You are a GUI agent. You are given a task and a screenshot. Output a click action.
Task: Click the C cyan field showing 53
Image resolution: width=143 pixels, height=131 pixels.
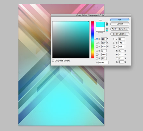tap(121, 51)
